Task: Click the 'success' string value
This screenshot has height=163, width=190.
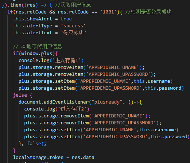Action: 73,26
